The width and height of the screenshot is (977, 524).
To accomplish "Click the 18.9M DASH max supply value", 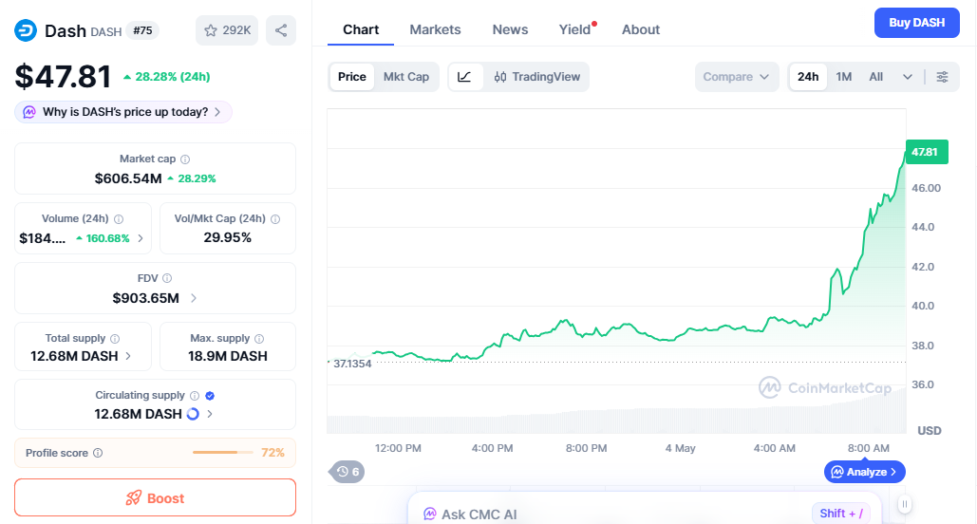I will point(228,356).
